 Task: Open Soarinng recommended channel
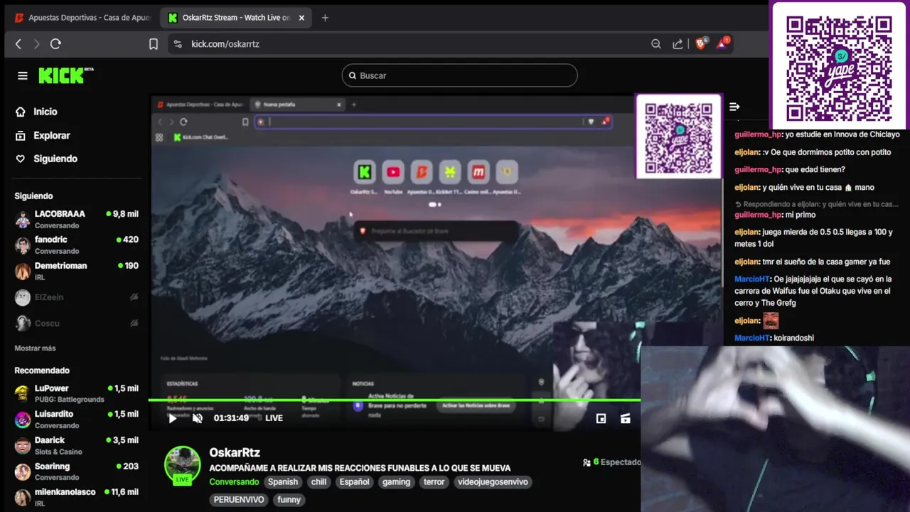click(x=77, y=471)
